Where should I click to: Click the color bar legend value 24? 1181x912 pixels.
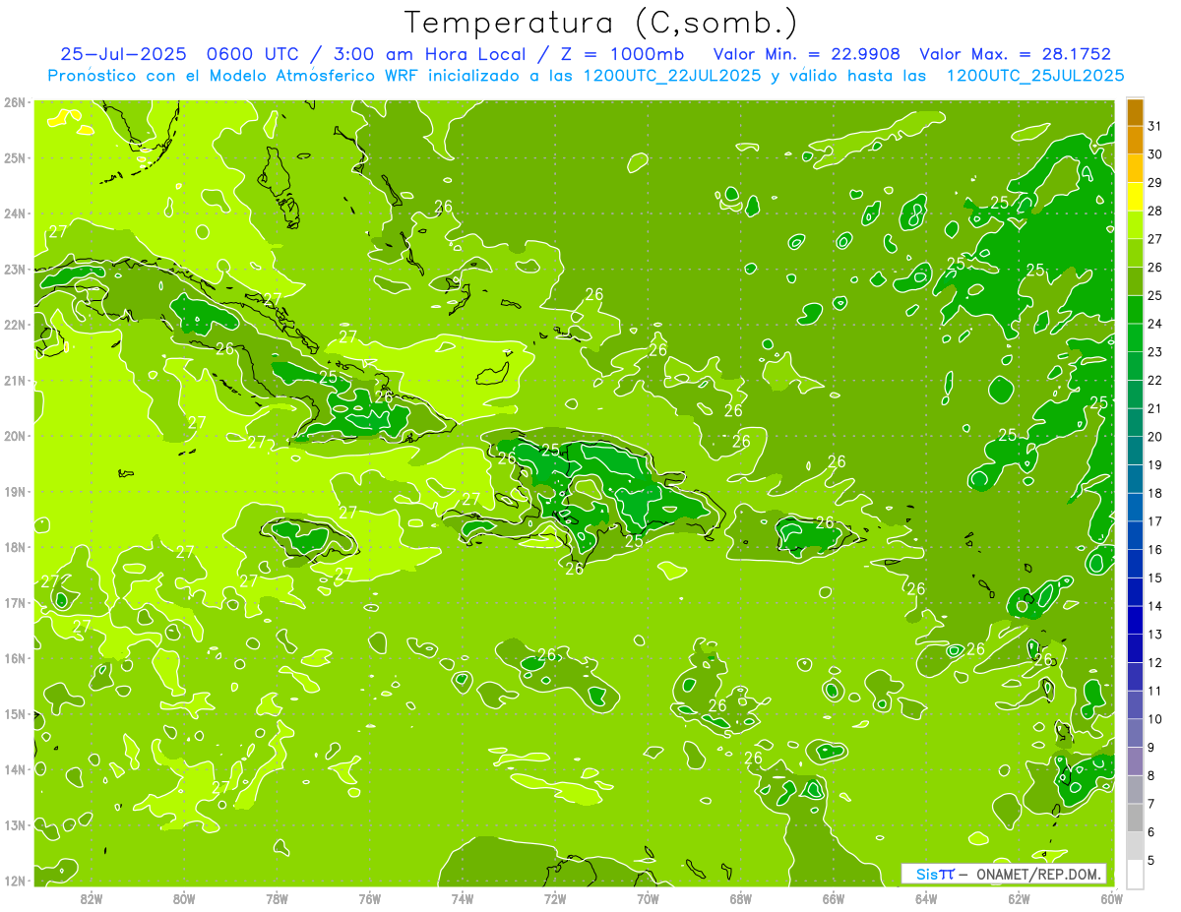coord(1155,324)
